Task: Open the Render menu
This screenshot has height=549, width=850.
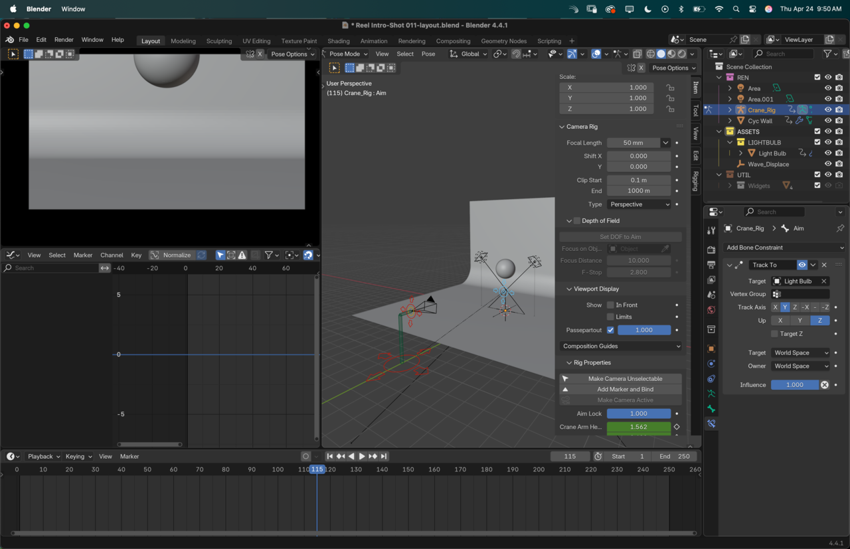Action: pos(64,40)
